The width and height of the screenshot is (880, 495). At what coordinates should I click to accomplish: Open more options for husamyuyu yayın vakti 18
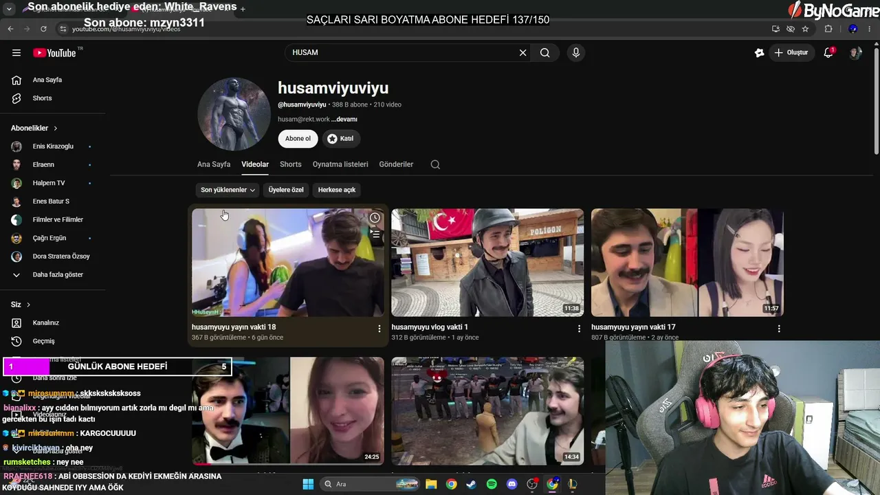point(379,329)
